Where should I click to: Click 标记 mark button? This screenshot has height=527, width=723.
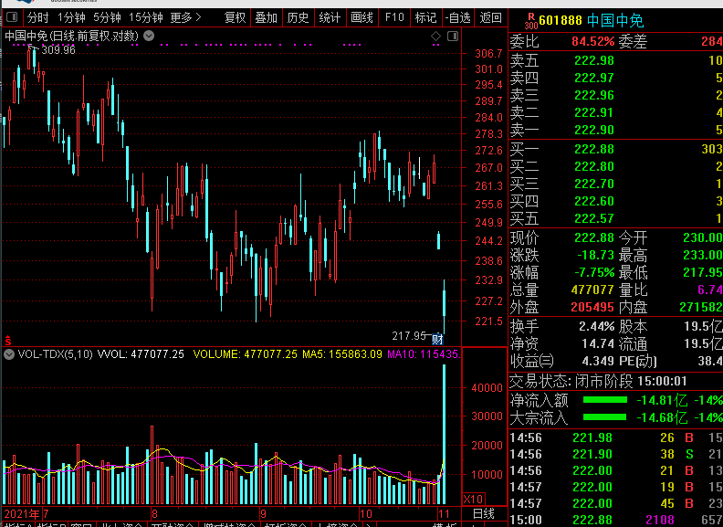click(x=425, y=17)
